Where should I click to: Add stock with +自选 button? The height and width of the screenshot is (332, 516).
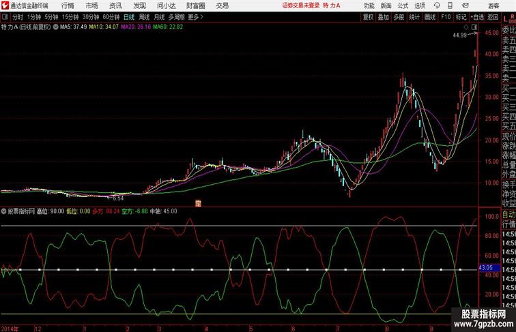(x=477, y=17)
